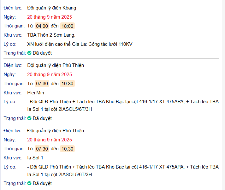This screenshot has height=190, width=225.
Task: Click the "Plei Min" area value
Action: coord(36,93)
